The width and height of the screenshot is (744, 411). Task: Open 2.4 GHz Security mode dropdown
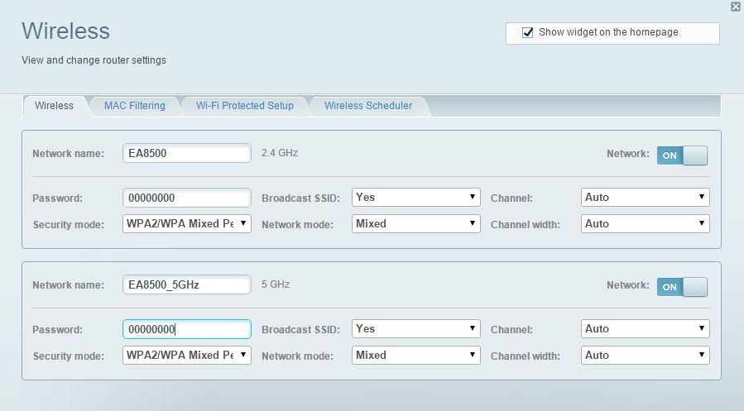click(187, 224)
